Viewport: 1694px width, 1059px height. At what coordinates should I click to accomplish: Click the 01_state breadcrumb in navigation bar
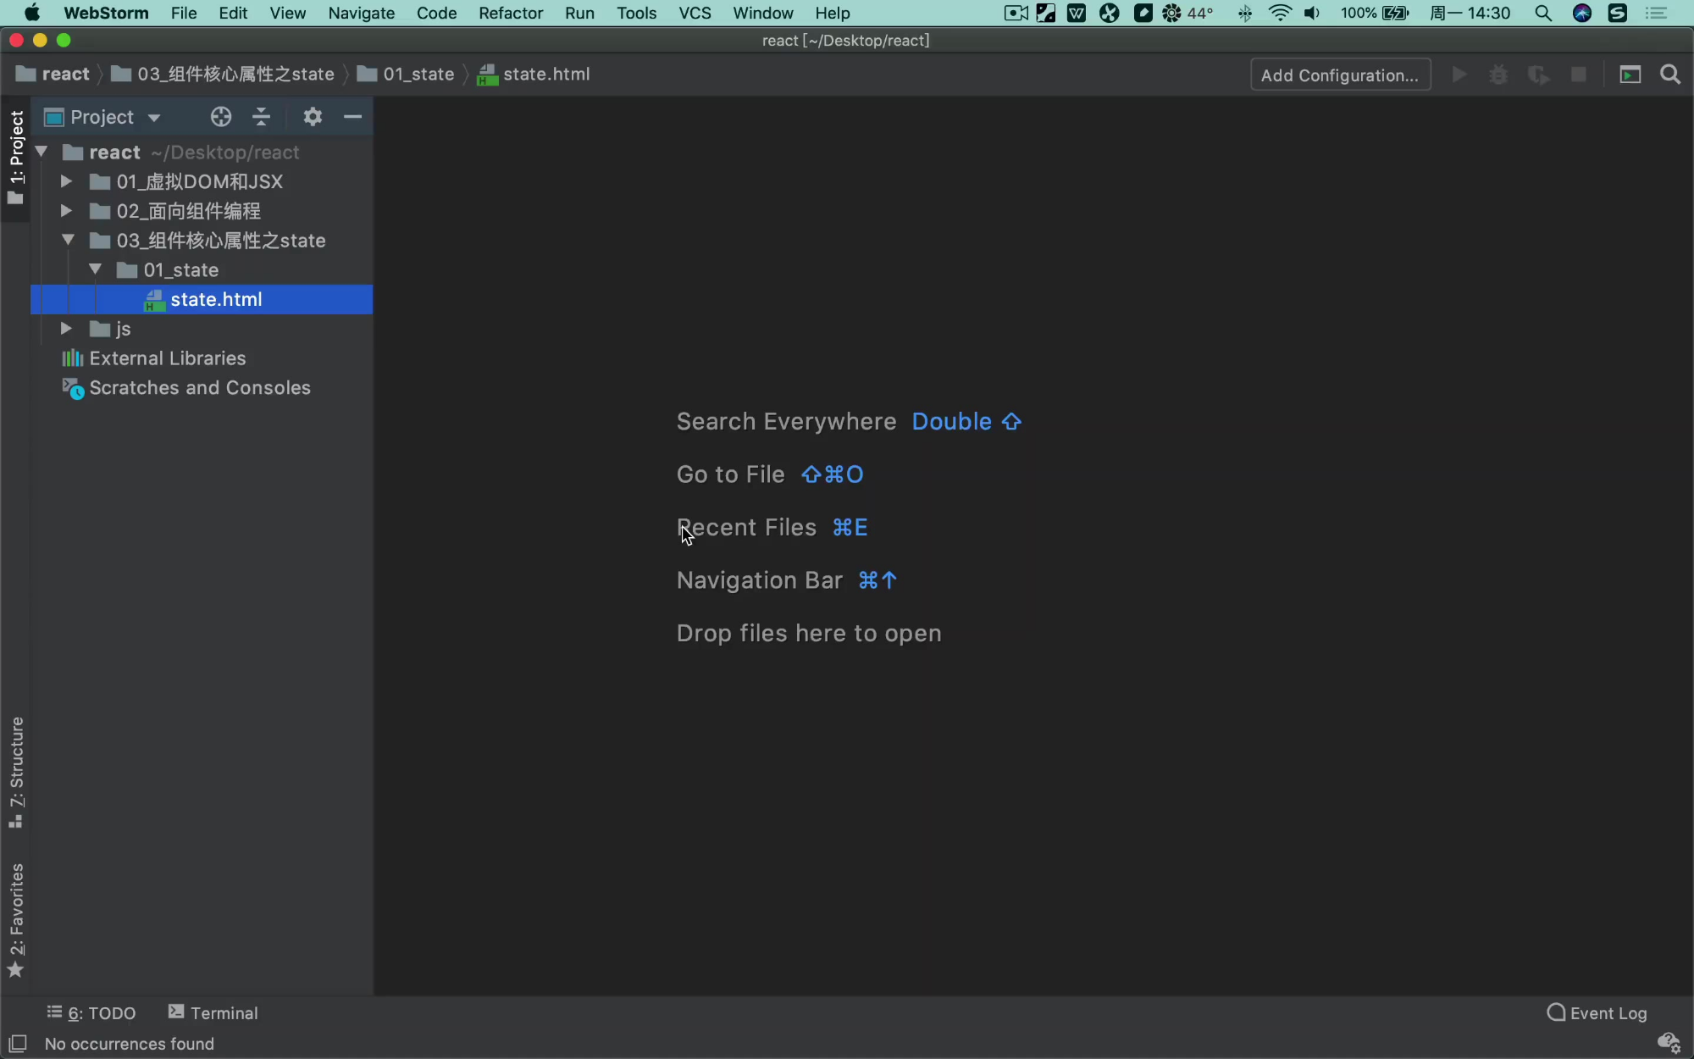pyautogui.click(x=418, y=75)
